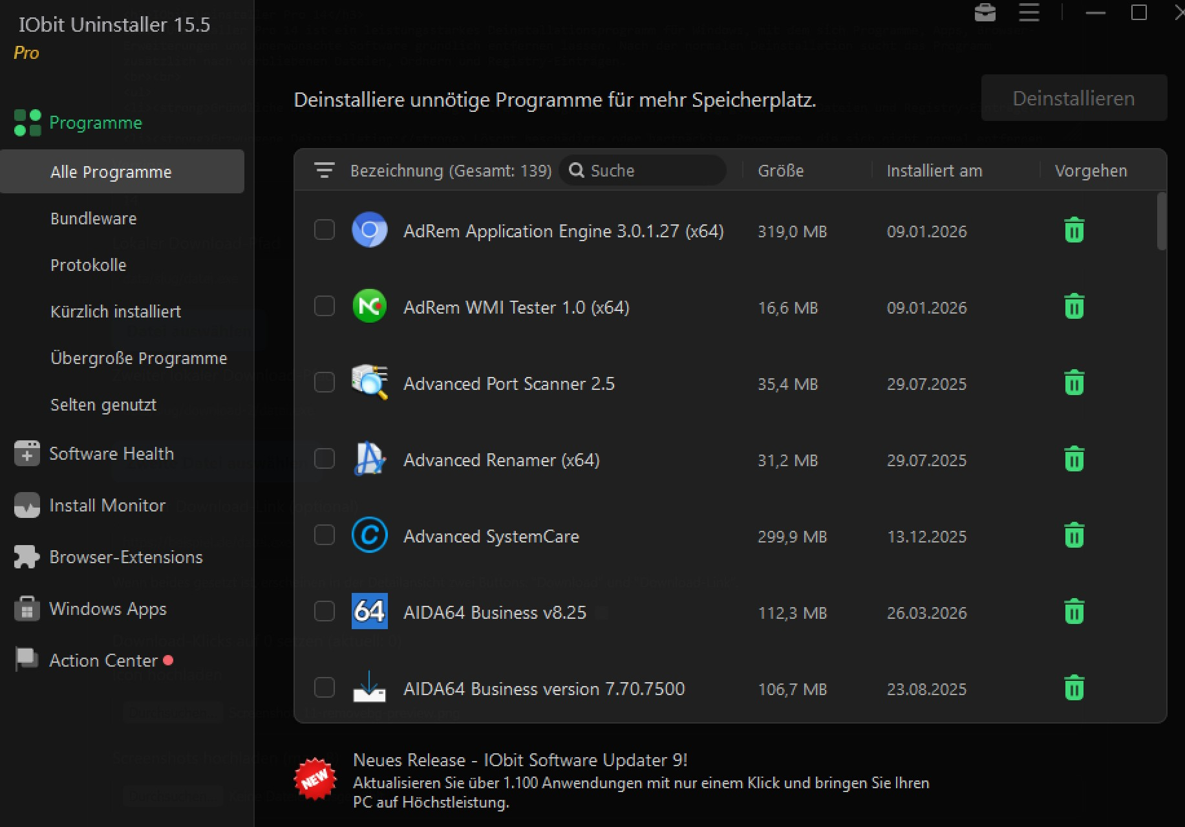Viewport: 1185px width, 827px height.
Task: Open the Alle Programme section
Action: (122, 171)
